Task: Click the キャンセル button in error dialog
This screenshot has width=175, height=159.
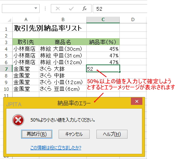Action: coord(74,134)
